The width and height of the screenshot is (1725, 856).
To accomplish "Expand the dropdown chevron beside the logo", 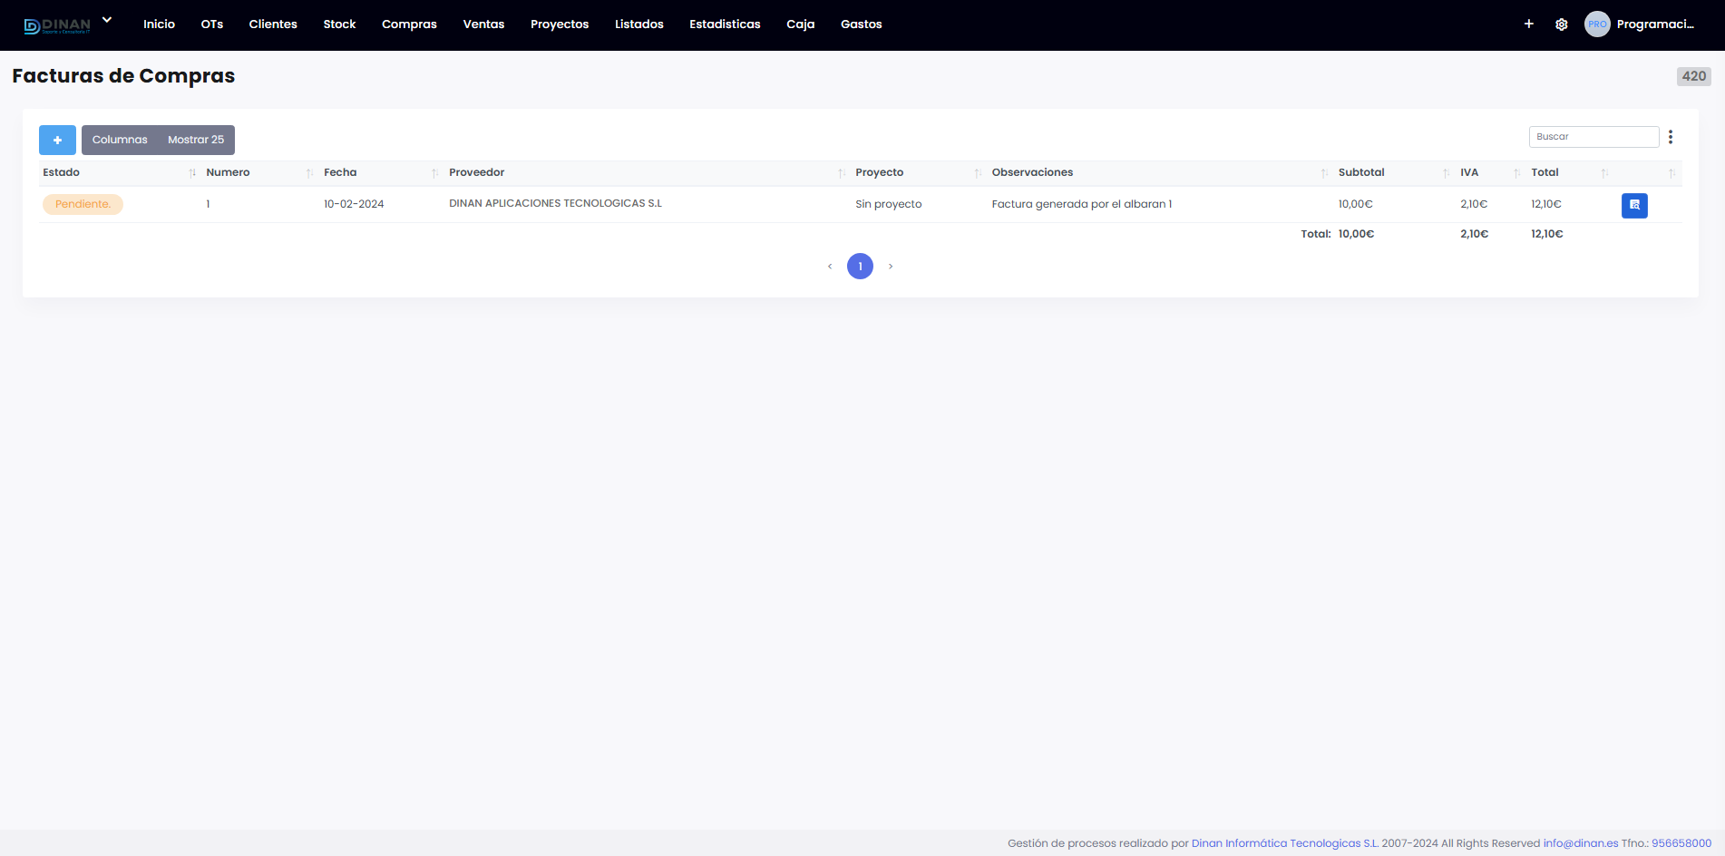I will [107, 20].
